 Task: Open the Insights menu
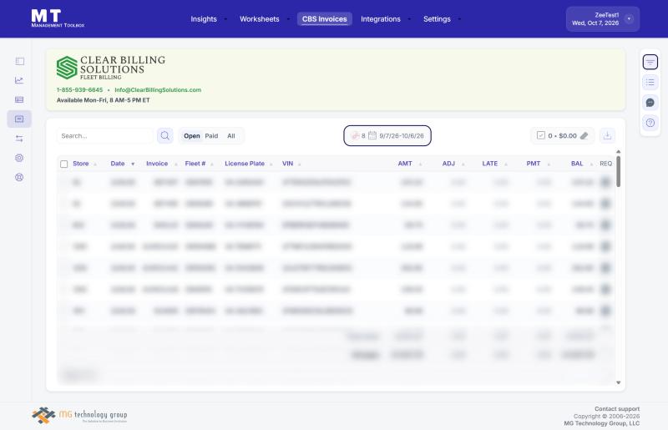click(x=204, y=19)
